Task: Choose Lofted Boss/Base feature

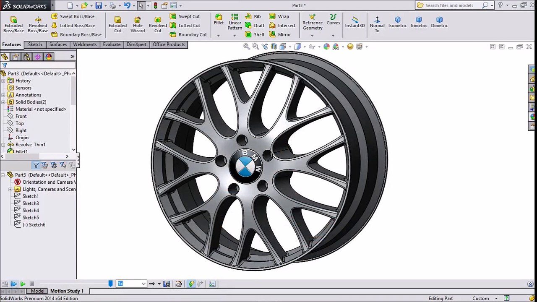Action: point(73,26)
